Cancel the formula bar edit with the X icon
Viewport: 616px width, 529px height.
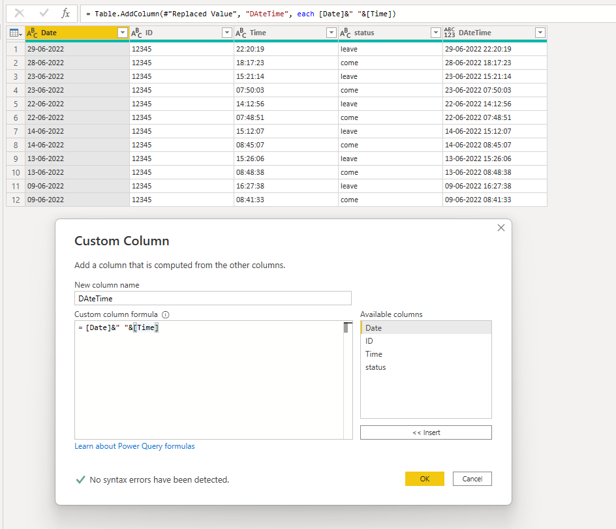pos(20,13)
